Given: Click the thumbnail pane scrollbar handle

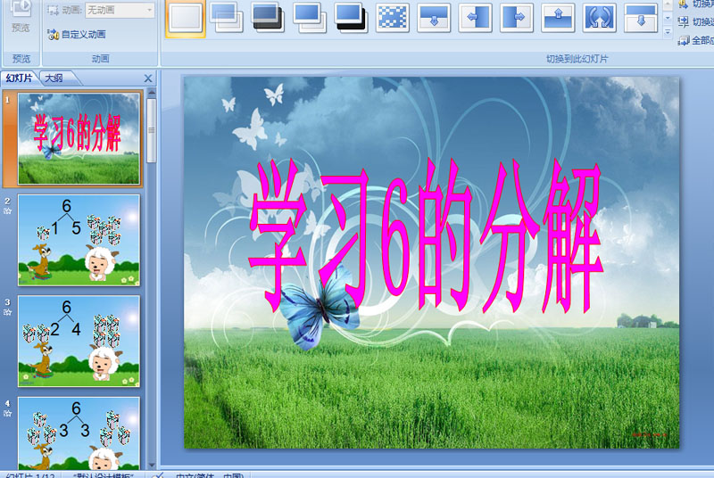Looking at the screenshot, I should (152, 130).
